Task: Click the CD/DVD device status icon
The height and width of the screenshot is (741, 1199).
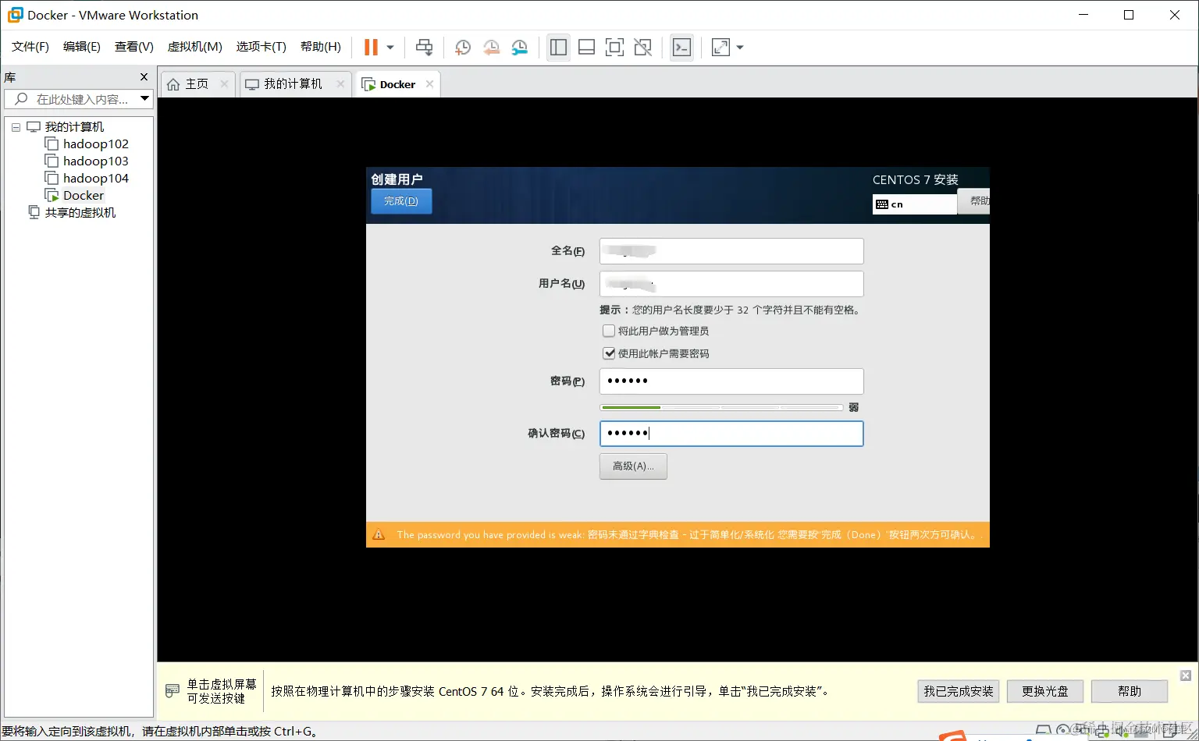Action: [x=1063, y=731]
